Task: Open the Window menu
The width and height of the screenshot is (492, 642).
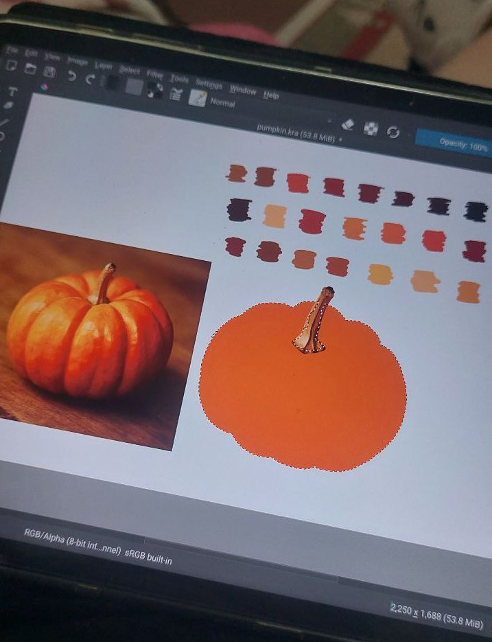Action: [x=243, y=90]
